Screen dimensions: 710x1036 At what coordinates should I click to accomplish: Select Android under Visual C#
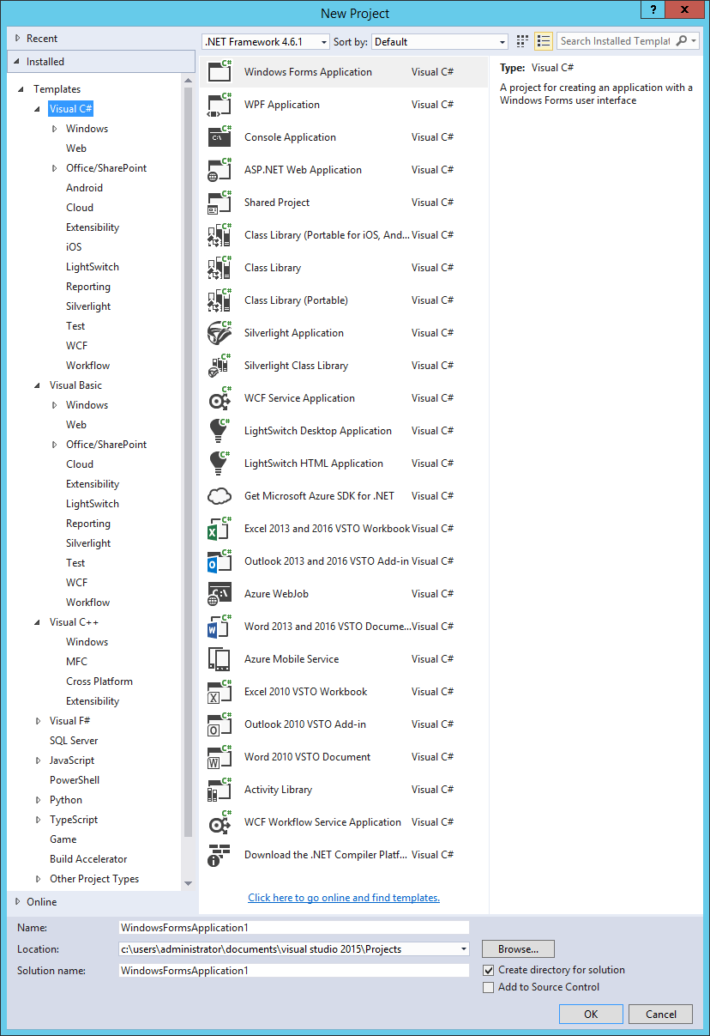pos(84,188)
